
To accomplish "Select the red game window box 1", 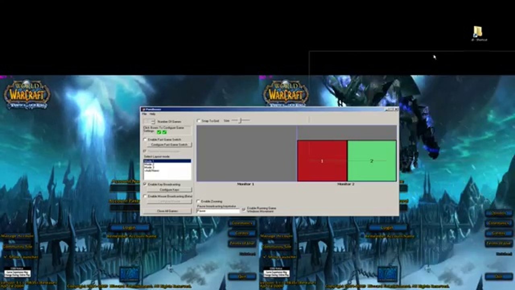I will [x=322, y=161].
